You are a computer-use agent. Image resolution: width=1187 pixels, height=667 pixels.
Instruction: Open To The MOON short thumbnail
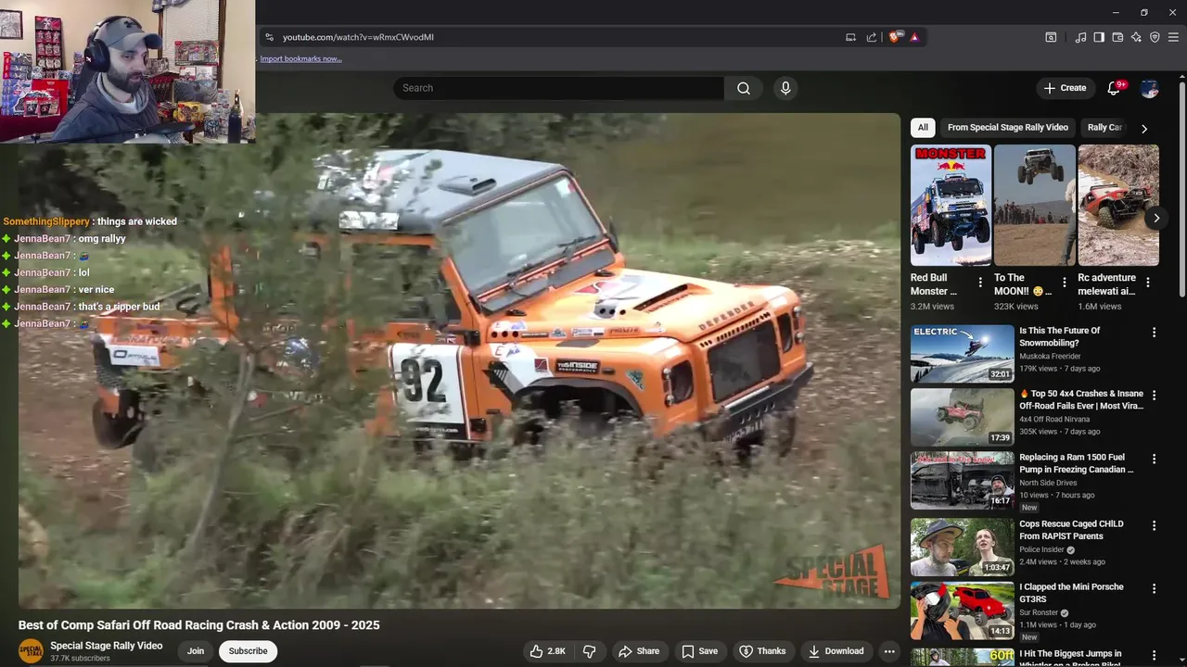coord(1035,205)
